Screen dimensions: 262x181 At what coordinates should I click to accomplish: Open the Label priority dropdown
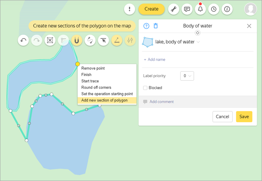[x=187, y=76]
